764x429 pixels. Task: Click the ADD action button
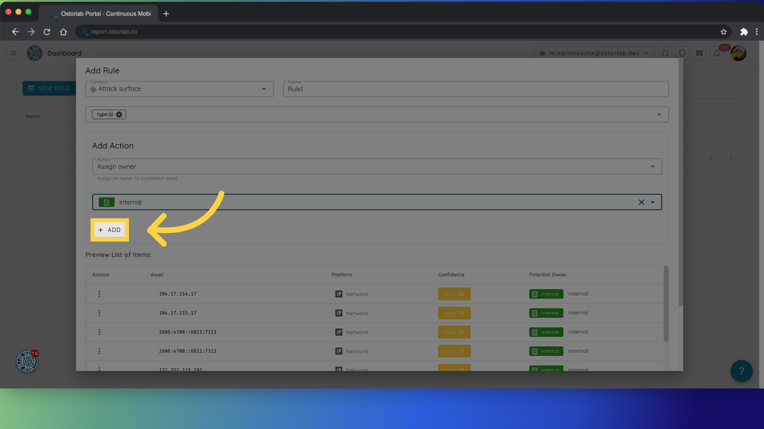110,230
